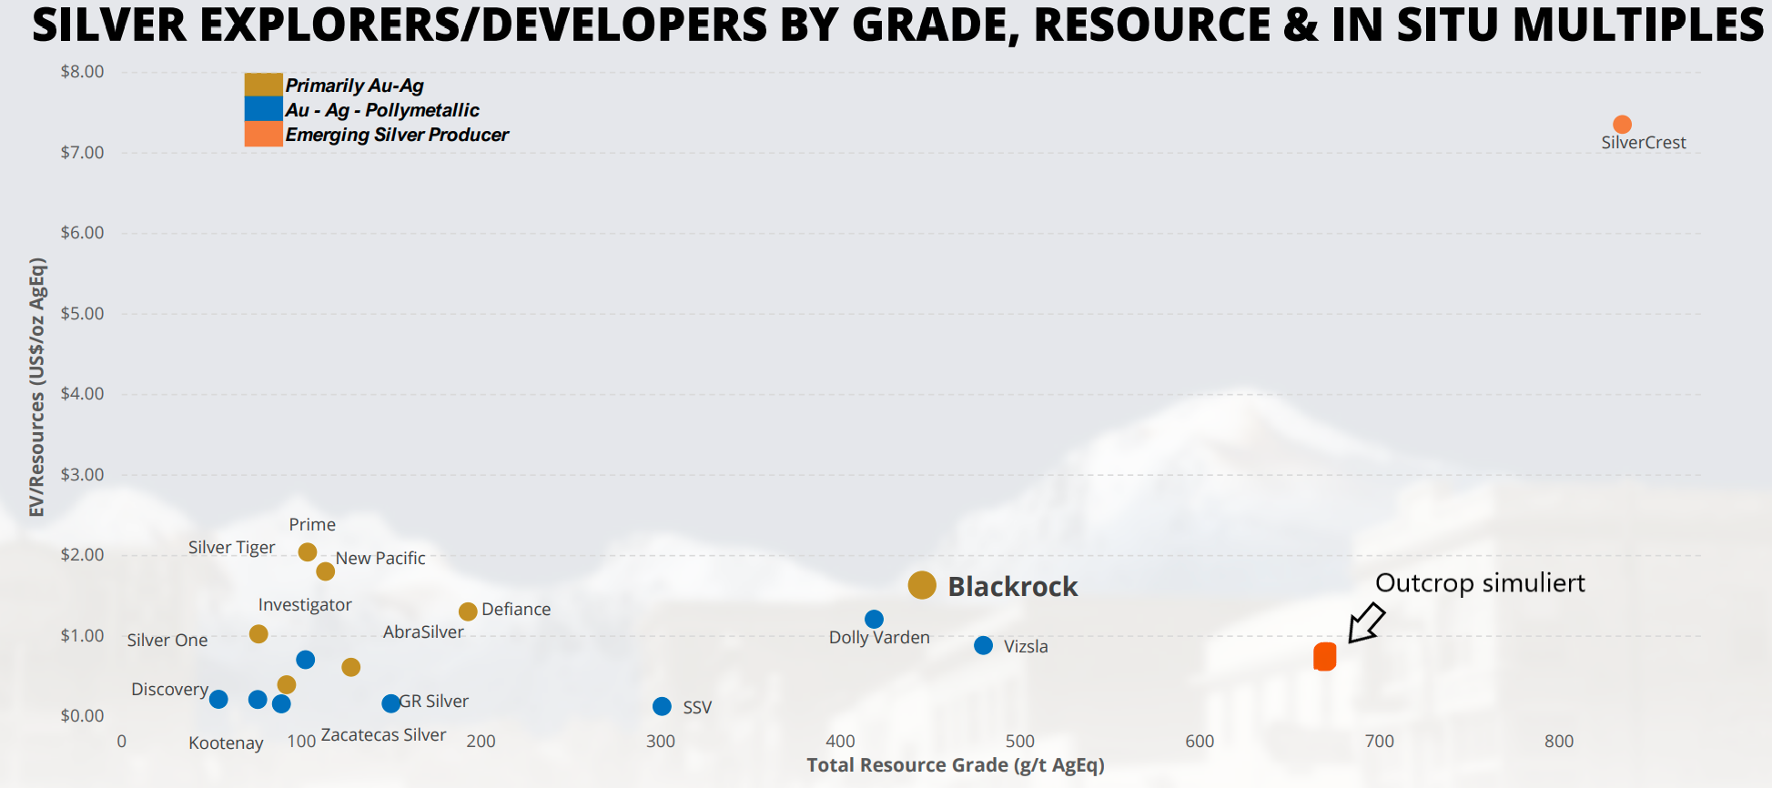Click the blue Discovery data point
Viewport: 1772px width, 788px height.
(218, 699)
